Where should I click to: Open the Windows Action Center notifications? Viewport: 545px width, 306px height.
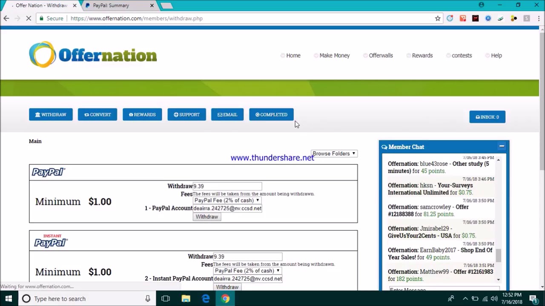[x=534, y=299]
